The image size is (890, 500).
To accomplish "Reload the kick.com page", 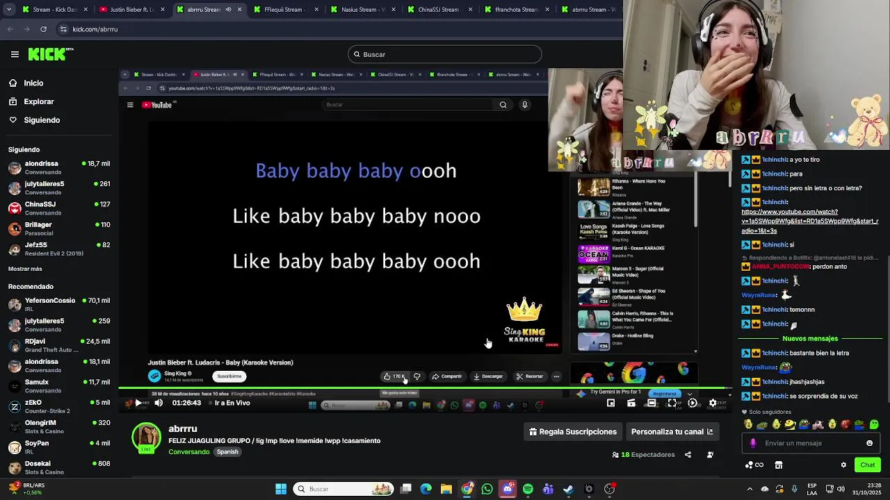I will coord(43,29).
